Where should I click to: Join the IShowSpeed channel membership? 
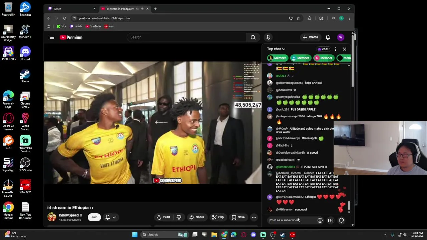tap(94, 217)
